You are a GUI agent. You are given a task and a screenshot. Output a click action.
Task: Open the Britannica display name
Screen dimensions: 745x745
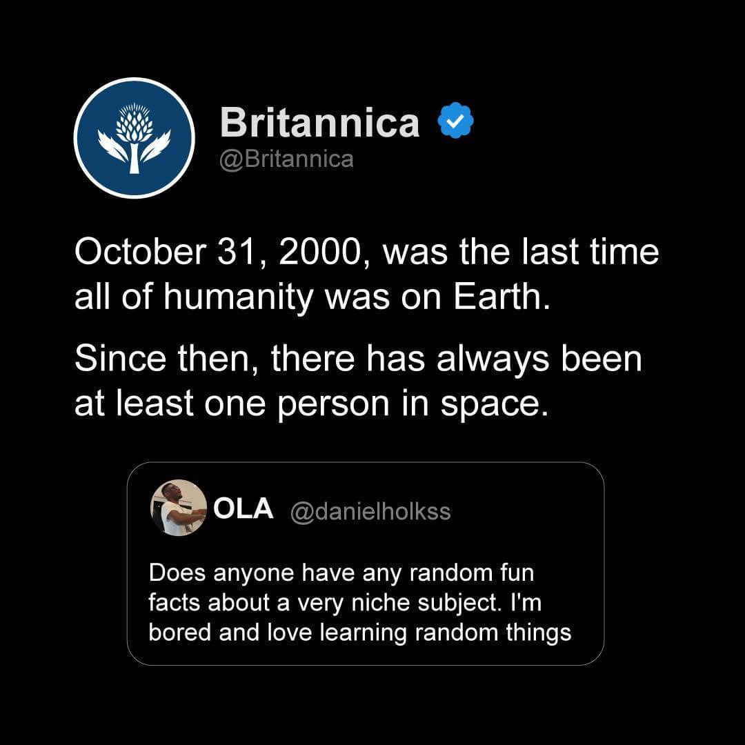pos(319,123)
